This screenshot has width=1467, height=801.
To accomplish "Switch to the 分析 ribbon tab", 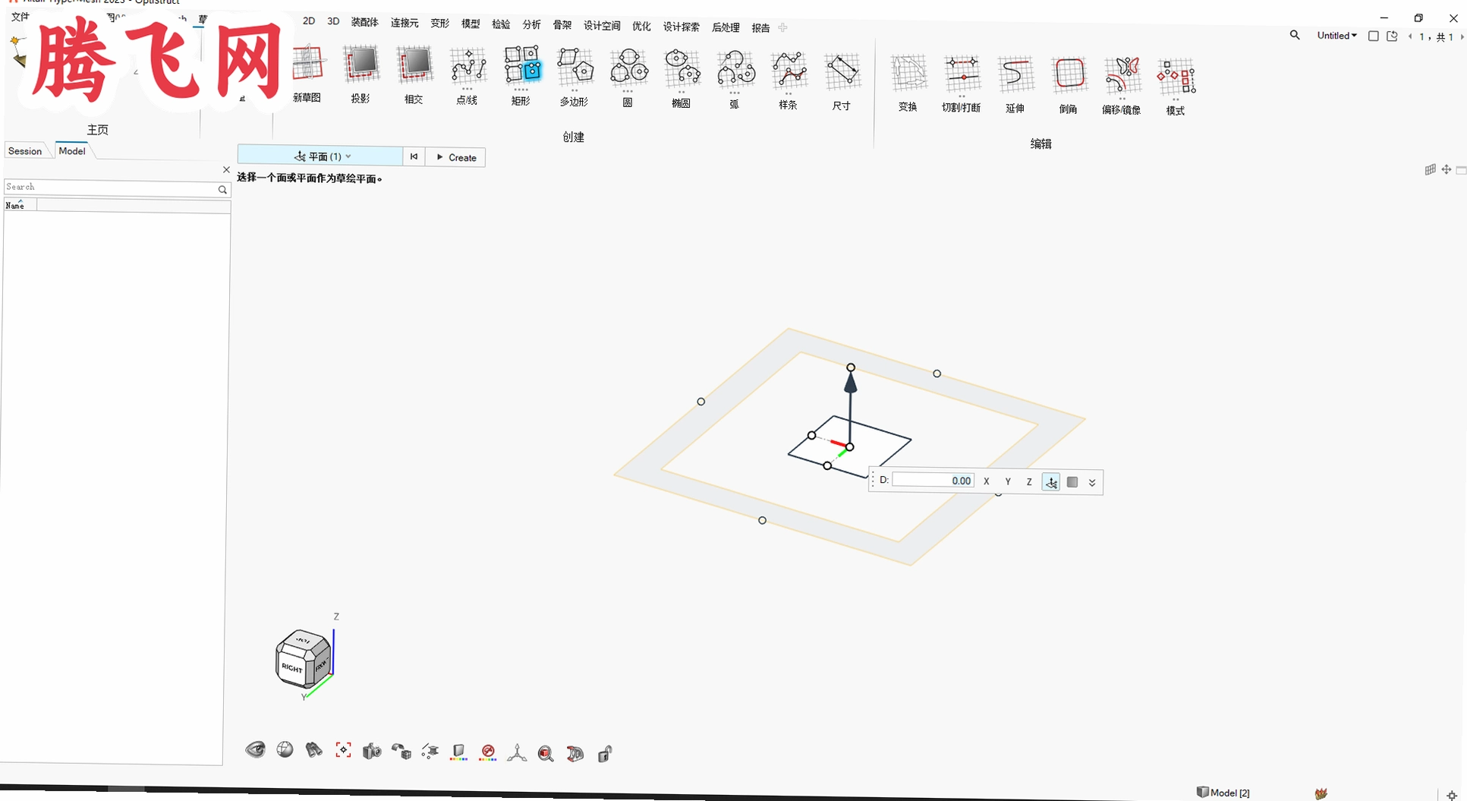I will point(531,24).
